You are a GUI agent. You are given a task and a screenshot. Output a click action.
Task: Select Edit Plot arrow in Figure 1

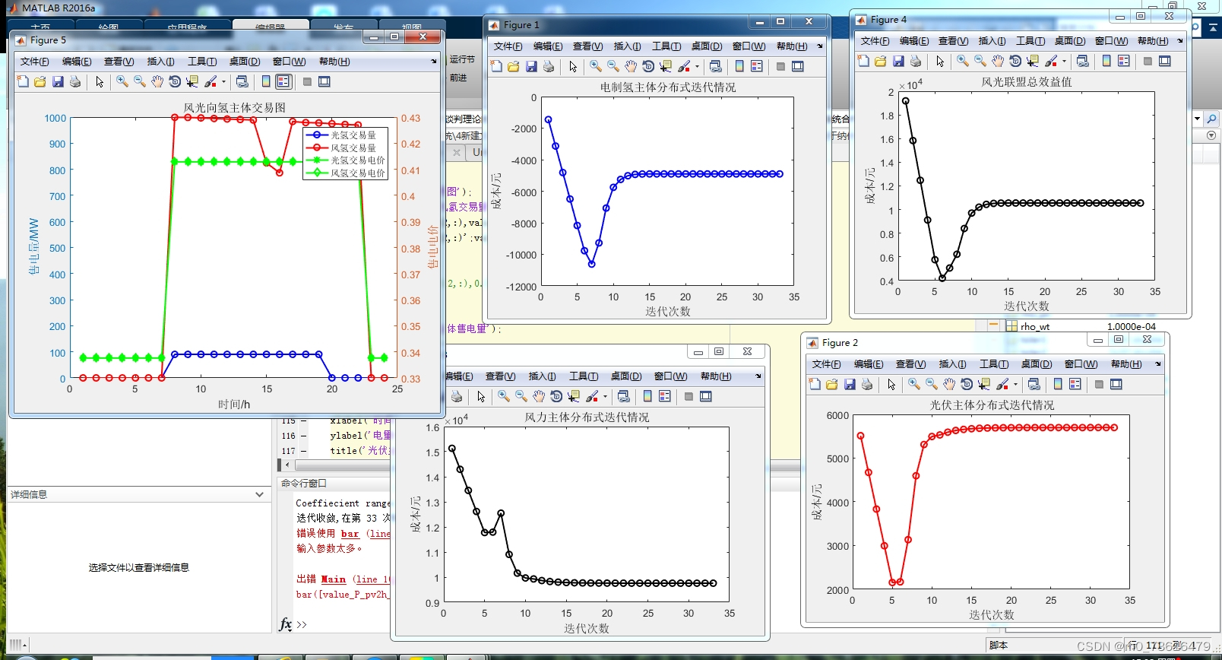click(x=573, y=66)
